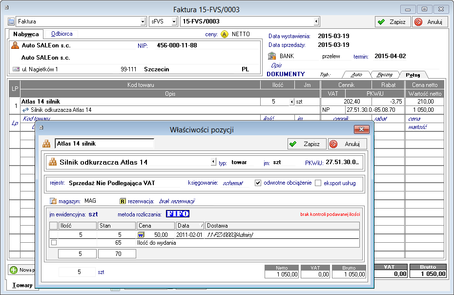Click the buyer person icon next to Auto SALEon
Screen dimensions: 454x295
click(15, 45)
